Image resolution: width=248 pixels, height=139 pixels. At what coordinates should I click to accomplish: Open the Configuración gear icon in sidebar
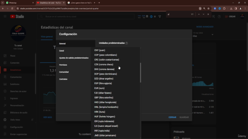(x=5, y=127)
